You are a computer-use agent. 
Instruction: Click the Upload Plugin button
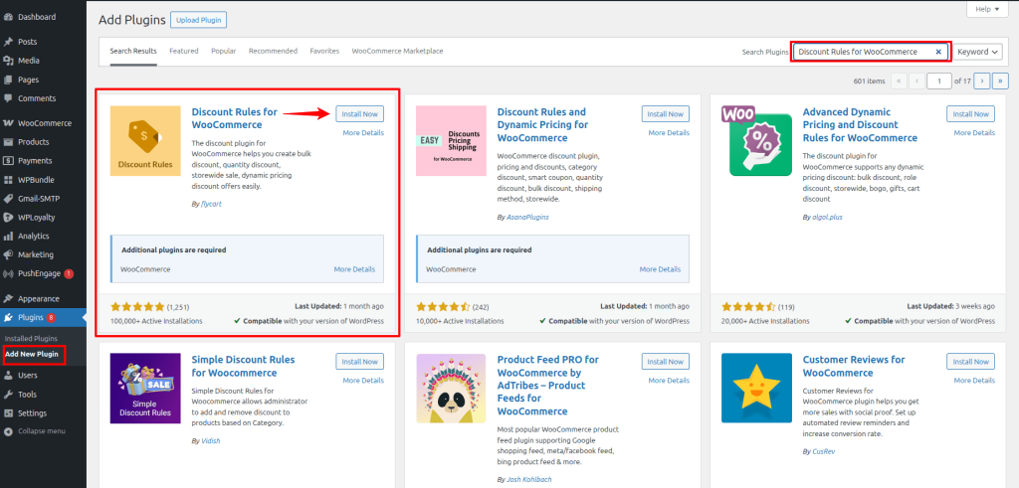point(198,20)
